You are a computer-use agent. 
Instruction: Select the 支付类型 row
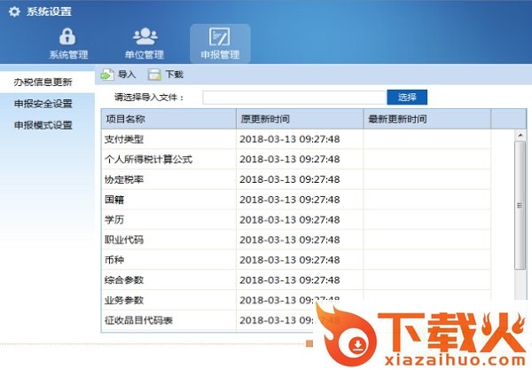coord(168,139)
